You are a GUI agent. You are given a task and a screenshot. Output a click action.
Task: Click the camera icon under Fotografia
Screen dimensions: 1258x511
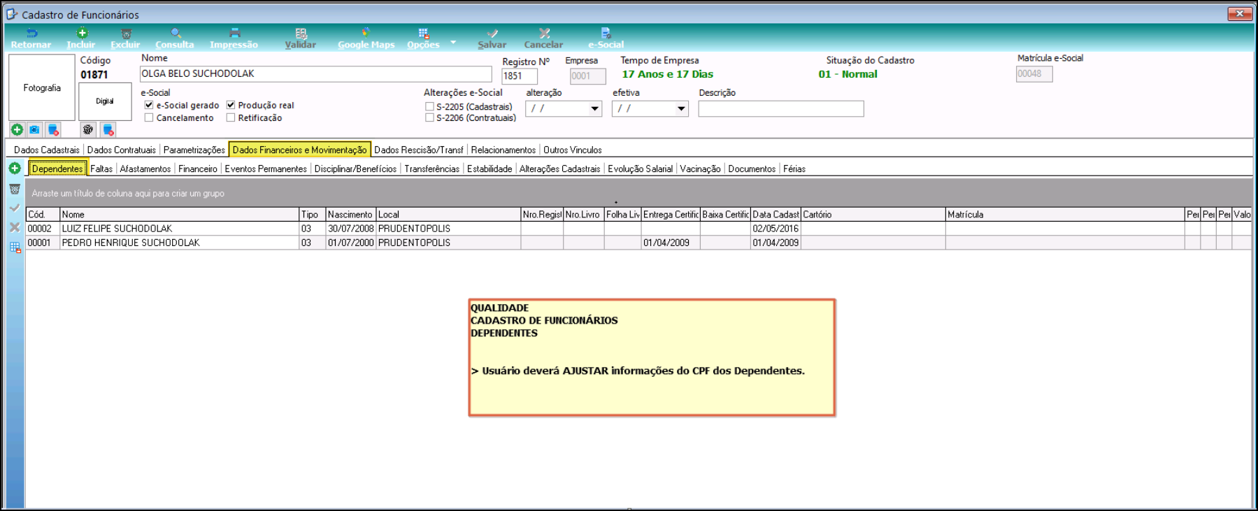(34, 129)
